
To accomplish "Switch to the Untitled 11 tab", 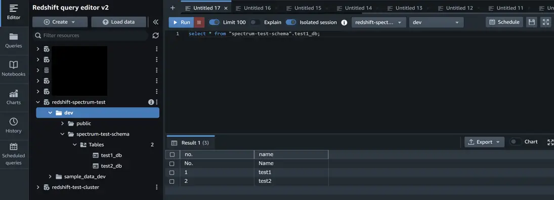I will 510,8.
